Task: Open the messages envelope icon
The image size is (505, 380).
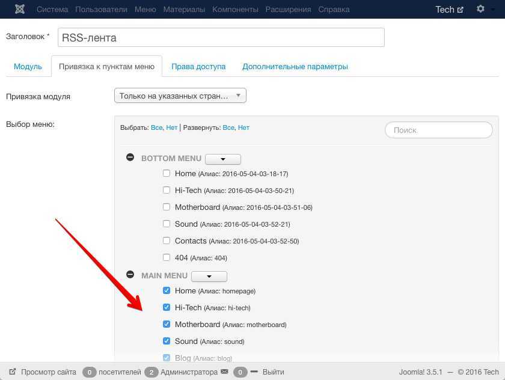Action: [224, 372]
